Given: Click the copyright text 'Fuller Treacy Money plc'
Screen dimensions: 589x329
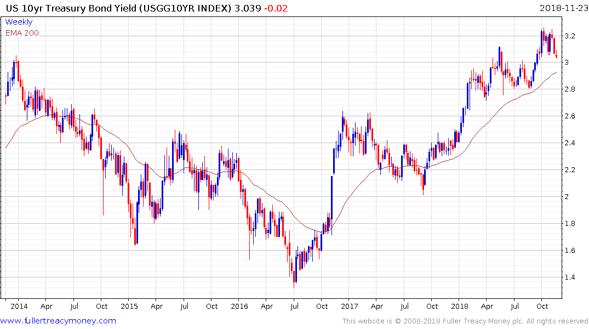Looking at the screenshot, I should pyautogui.click(x=483, y=321).
